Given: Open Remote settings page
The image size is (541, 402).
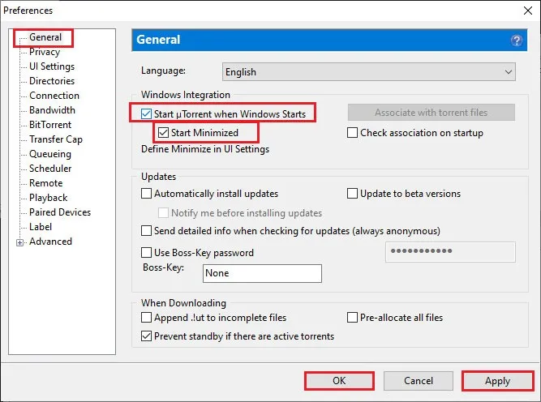Looking at the screenshot, I should click(46, 183).
